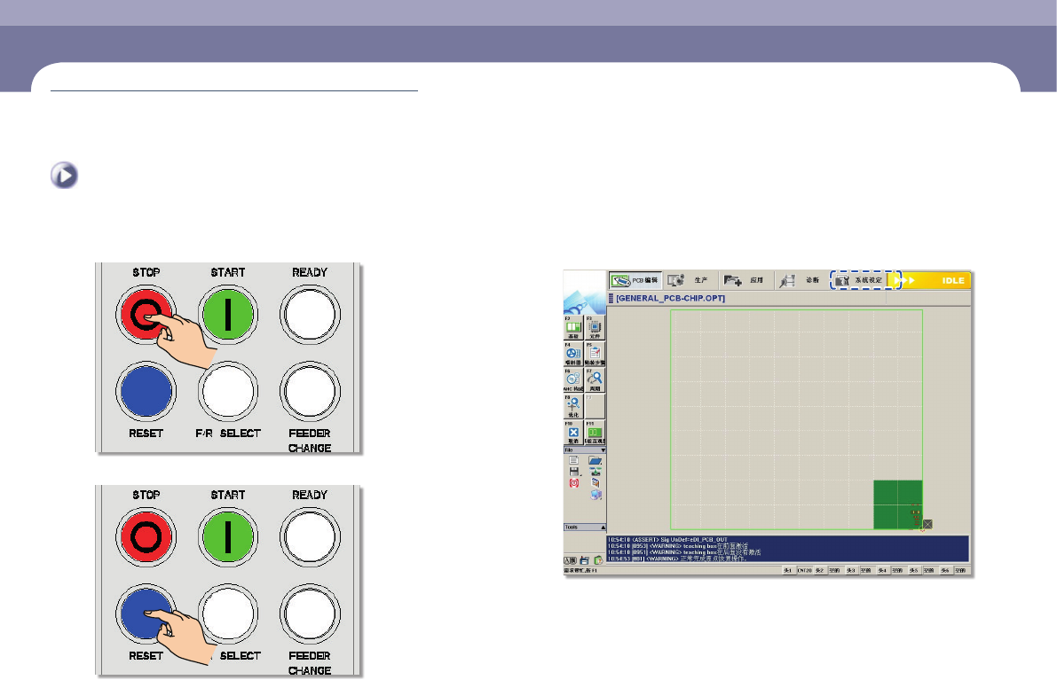The width and height of the screenshot is (1057, 680).
Task: Expand the Tools panel arrow
Action: pos(603,527)
